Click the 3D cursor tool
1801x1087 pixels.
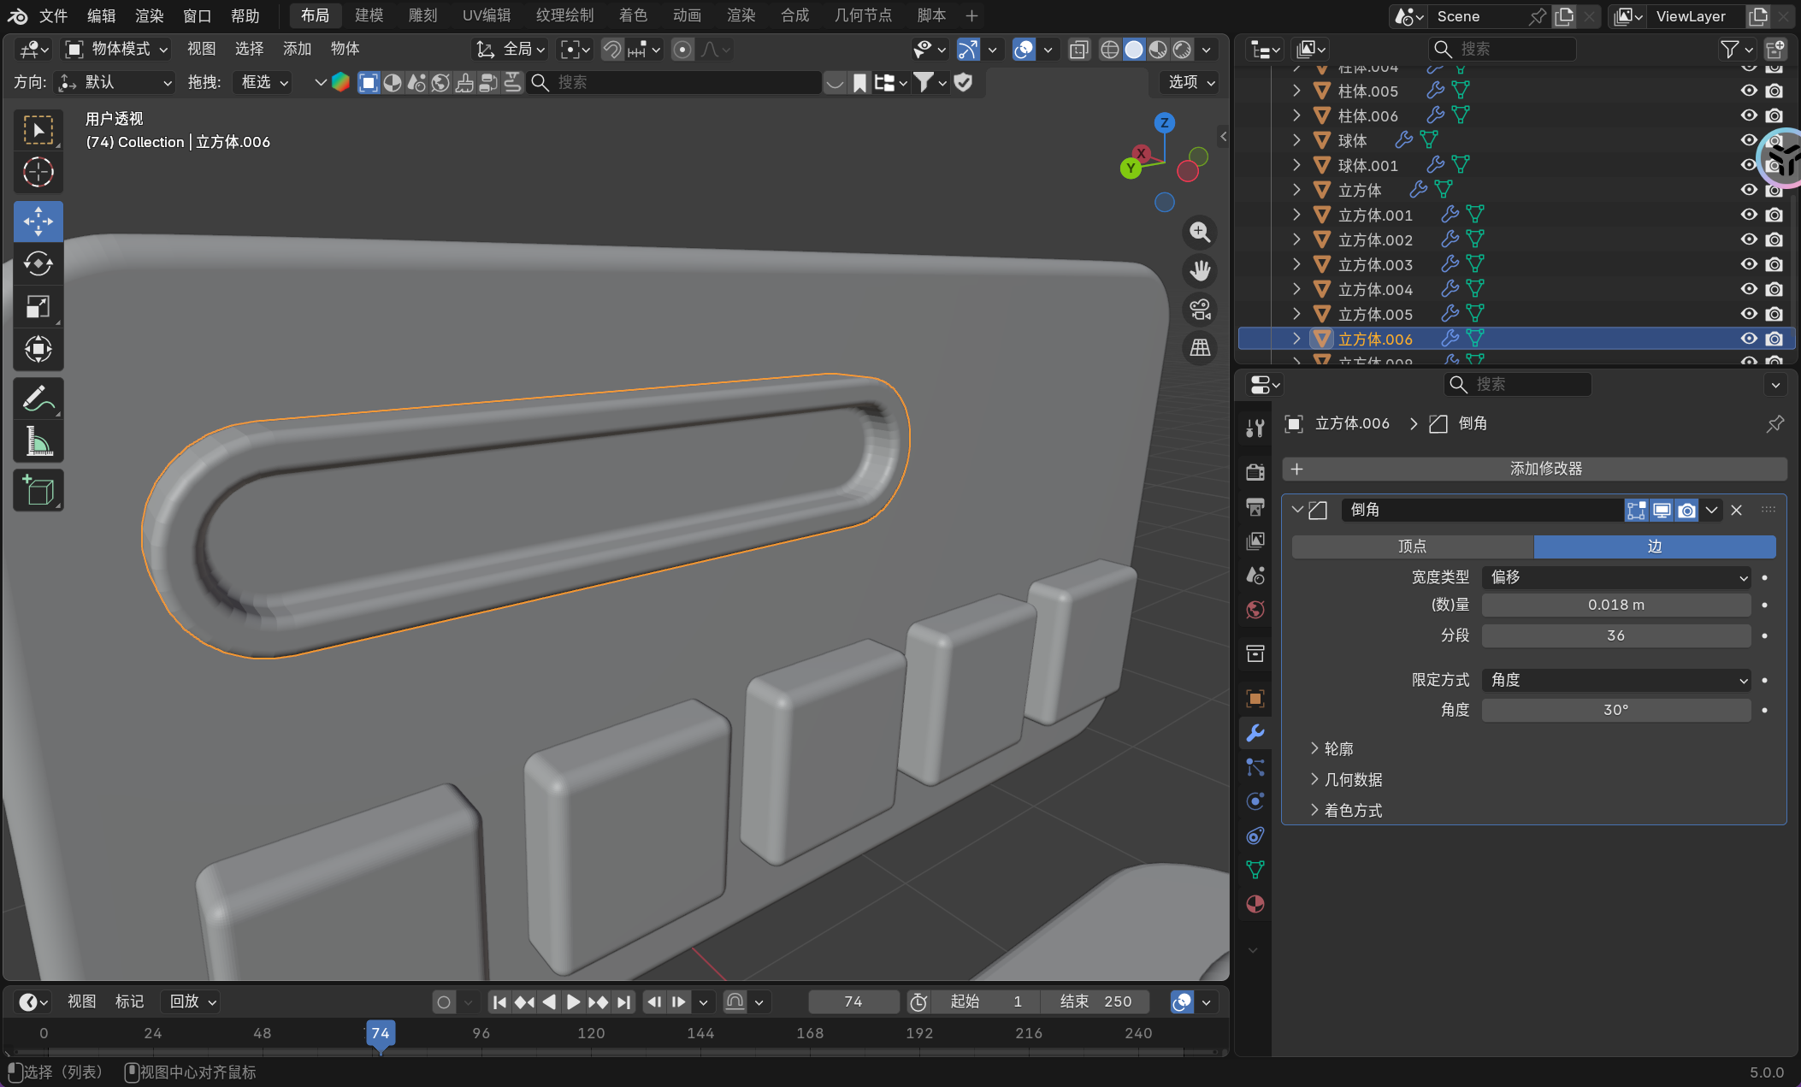coord(38,173)
